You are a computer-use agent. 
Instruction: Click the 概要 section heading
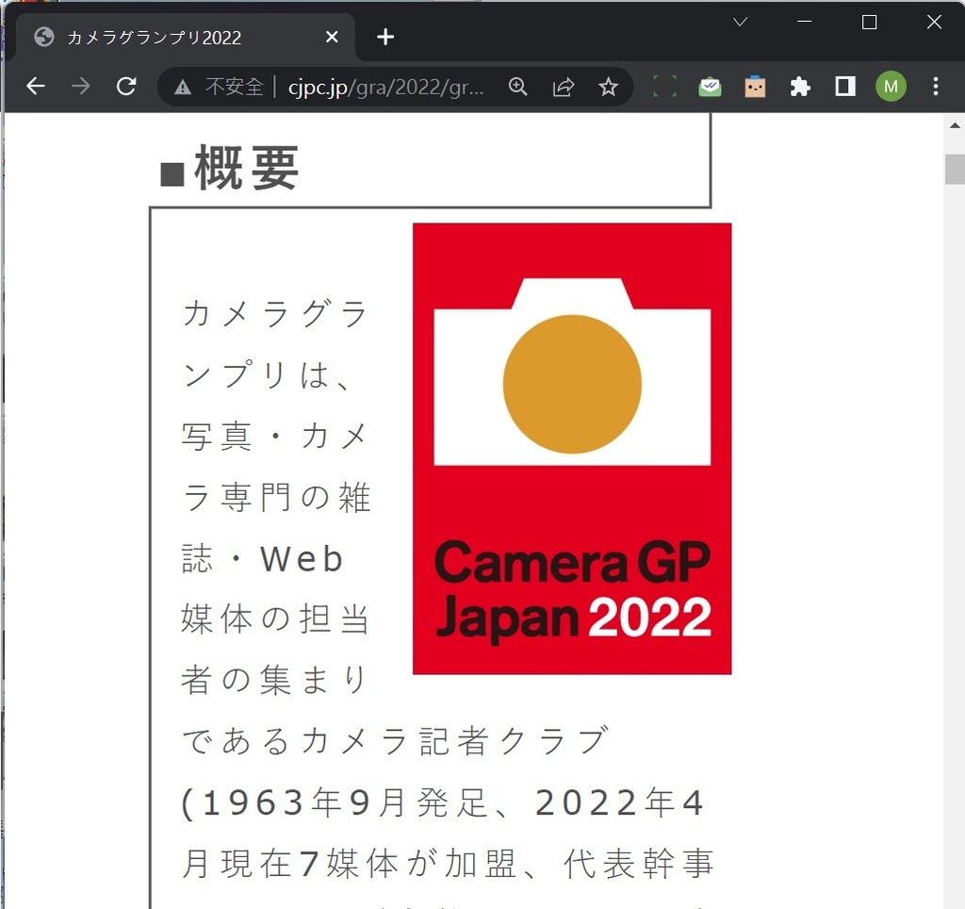pos(230,168)
